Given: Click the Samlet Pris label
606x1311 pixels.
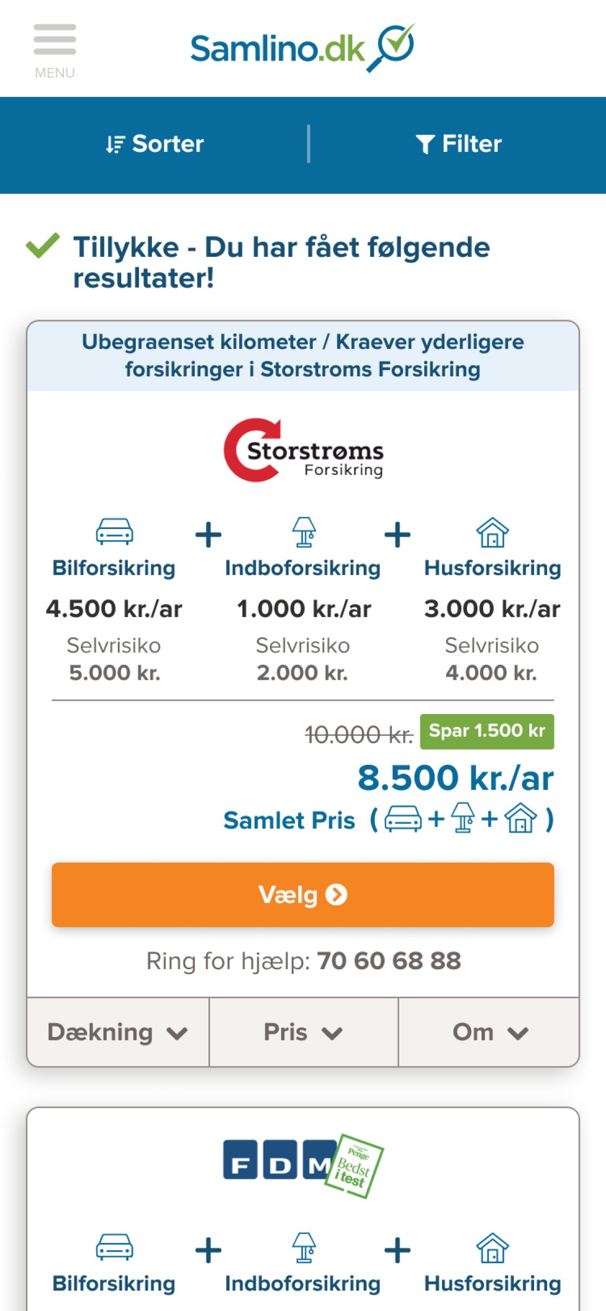Looking at the screenshot, I should point(289,820).
